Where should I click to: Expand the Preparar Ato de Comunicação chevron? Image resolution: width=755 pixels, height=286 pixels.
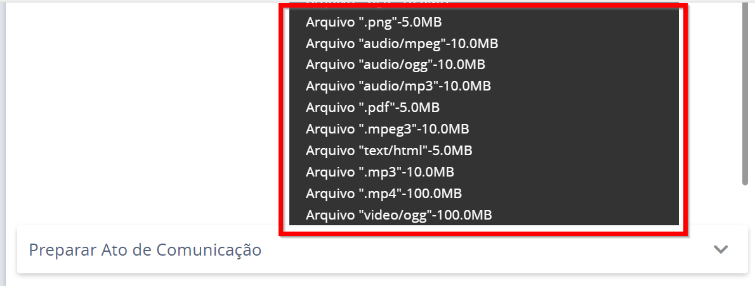[x=720, y=249]
